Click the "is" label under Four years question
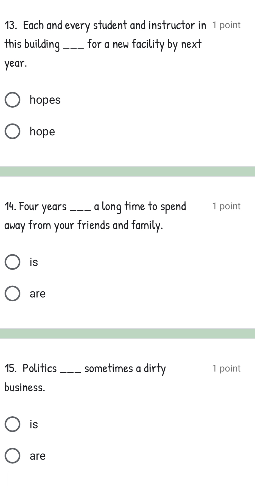Viewport: 255px width, 486px height. click(34, 262)
